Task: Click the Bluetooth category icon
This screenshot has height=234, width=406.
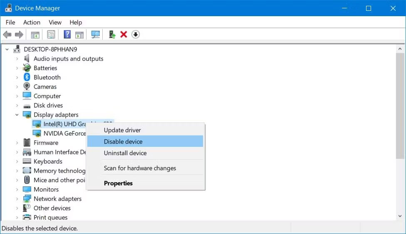Action: [27, 77]
